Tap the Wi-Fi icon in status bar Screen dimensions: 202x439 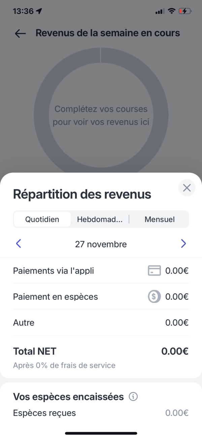(x=172, y=11)
